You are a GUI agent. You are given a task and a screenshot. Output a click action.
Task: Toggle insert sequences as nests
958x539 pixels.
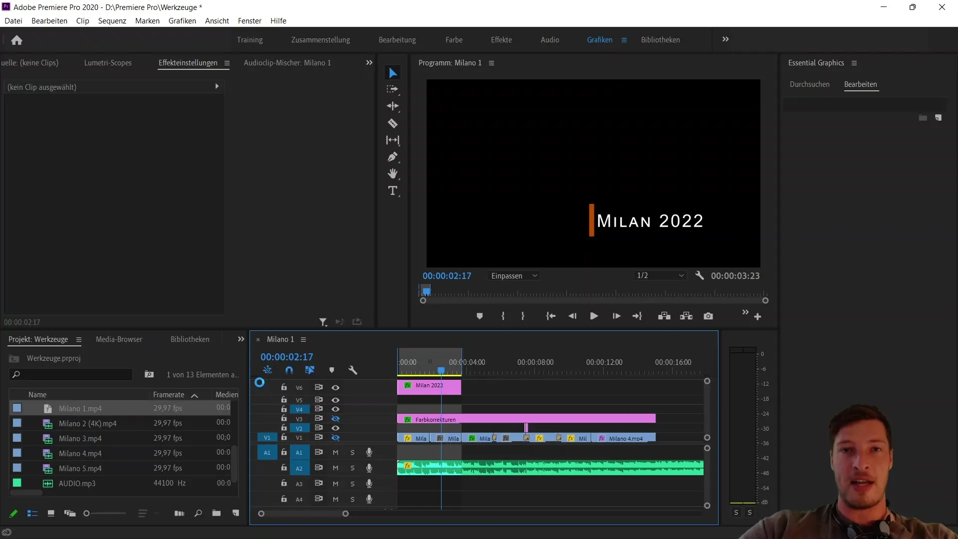[267, 370]
